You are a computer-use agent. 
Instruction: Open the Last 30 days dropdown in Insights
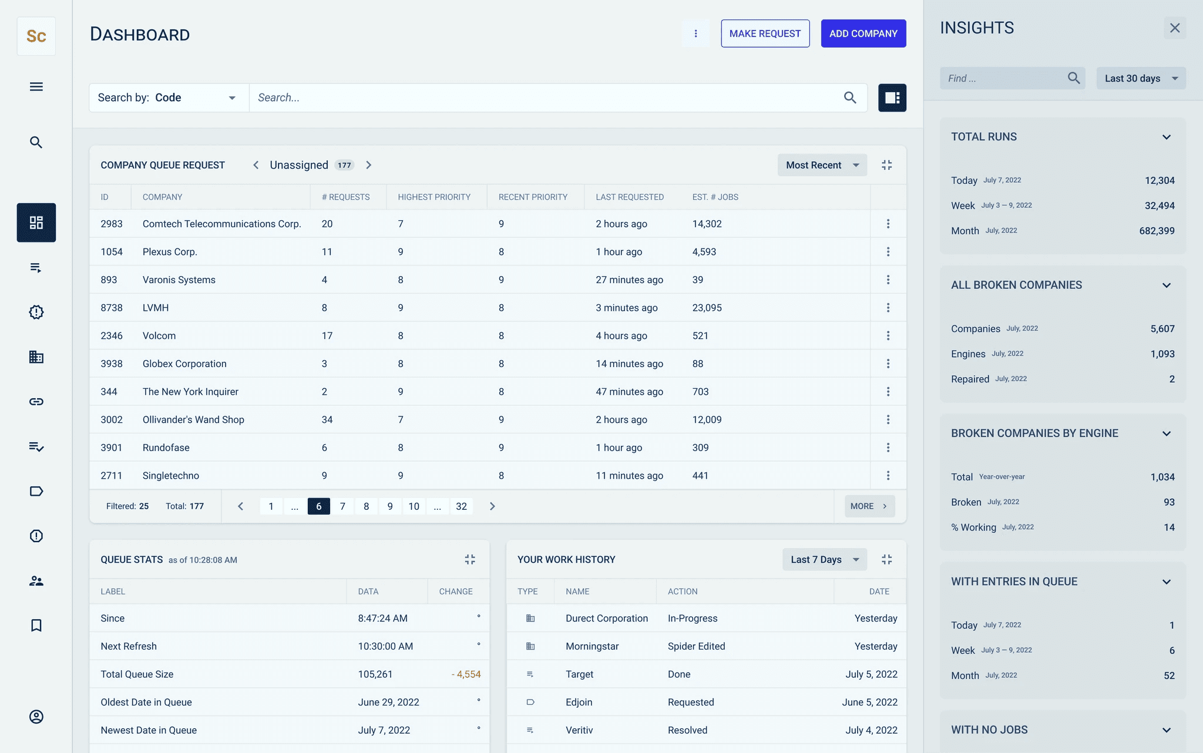1141,78
